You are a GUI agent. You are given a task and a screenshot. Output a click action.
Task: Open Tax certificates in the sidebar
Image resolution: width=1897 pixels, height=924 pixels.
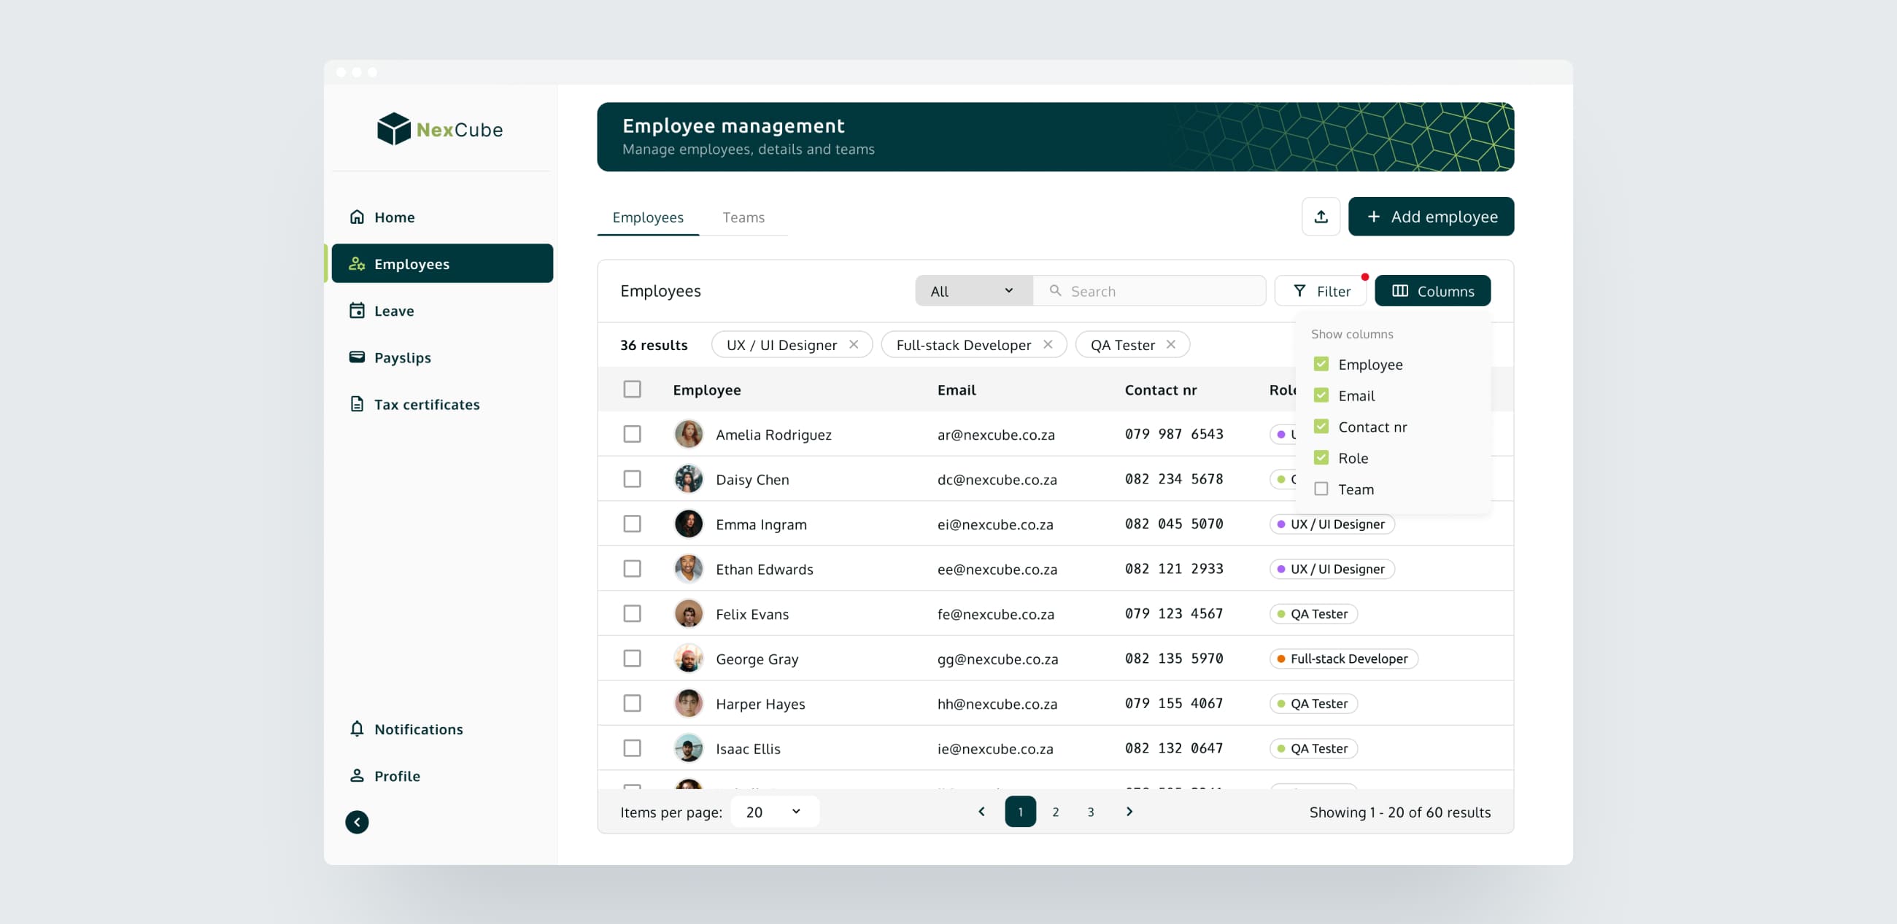click(425, 404)
